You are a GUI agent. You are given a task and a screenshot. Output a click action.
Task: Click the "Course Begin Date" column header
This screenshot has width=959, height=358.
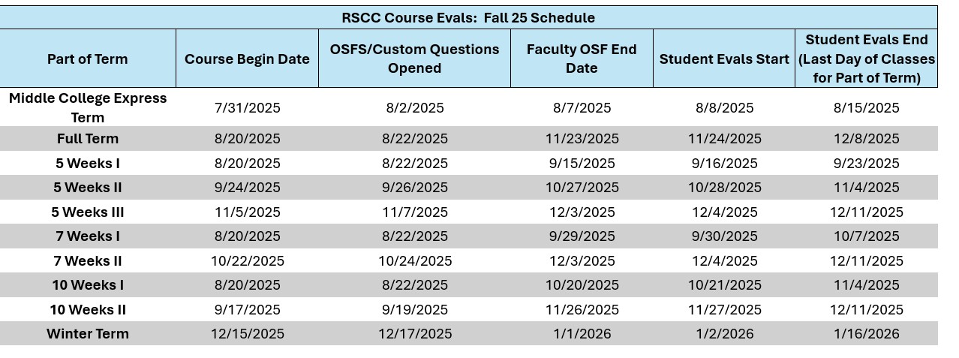pos(247,59)
